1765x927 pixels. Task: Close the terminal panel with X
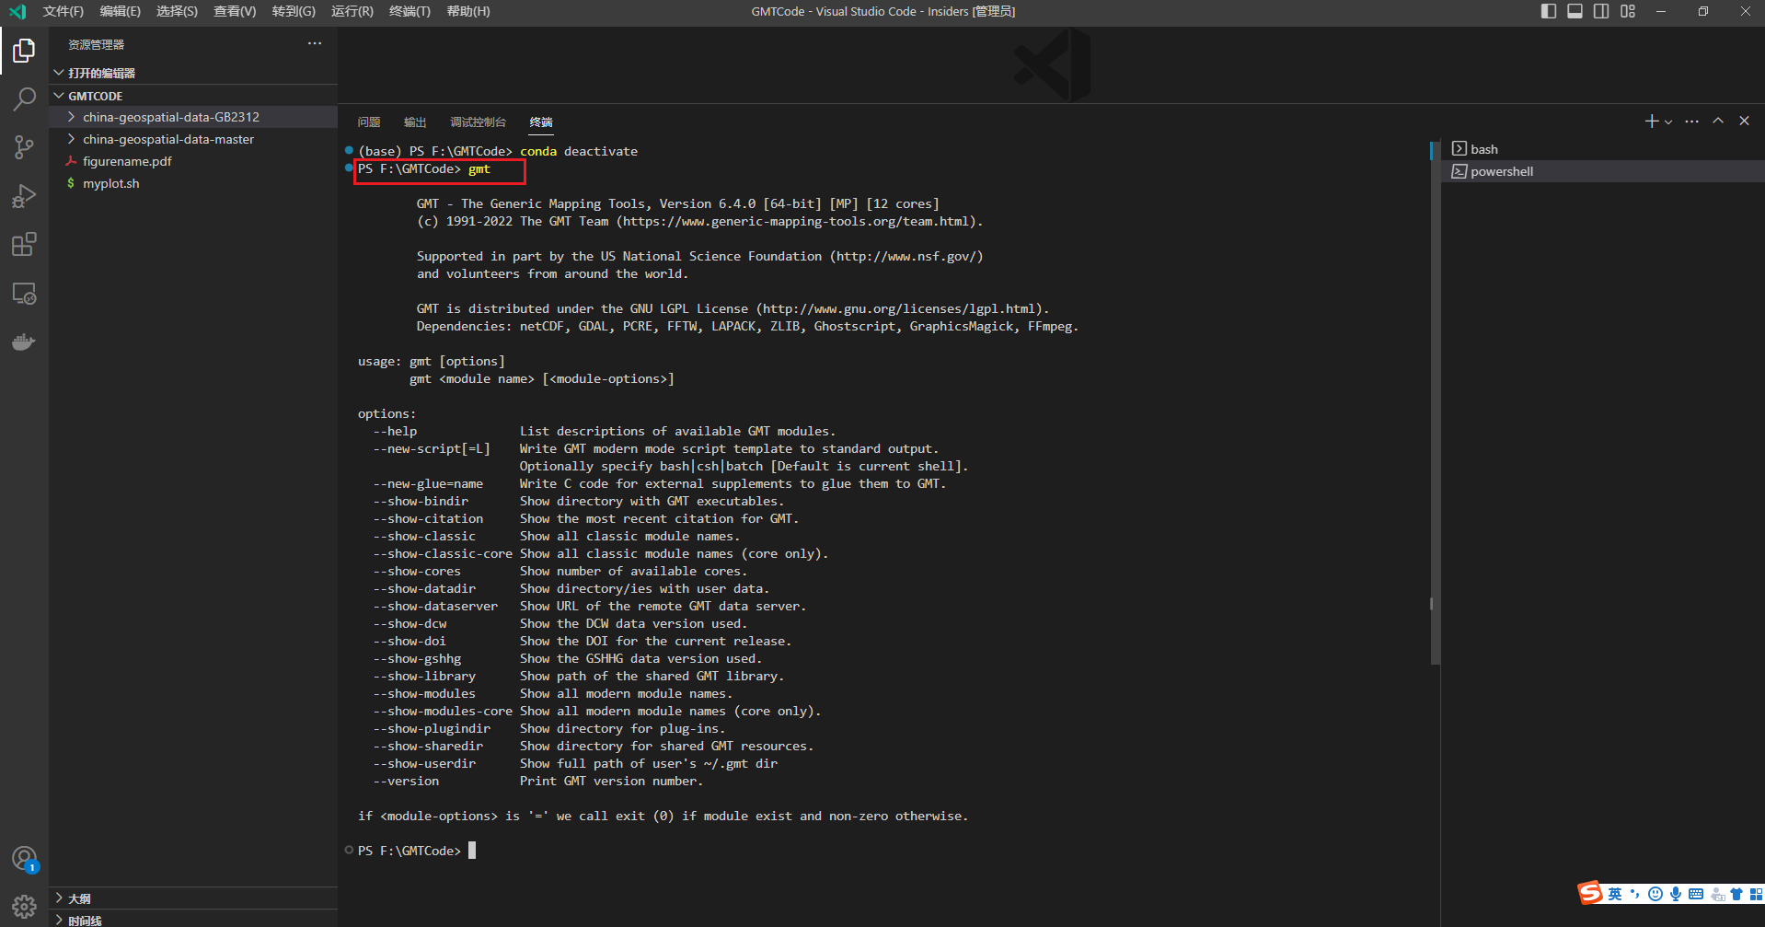coord(1744,122)
